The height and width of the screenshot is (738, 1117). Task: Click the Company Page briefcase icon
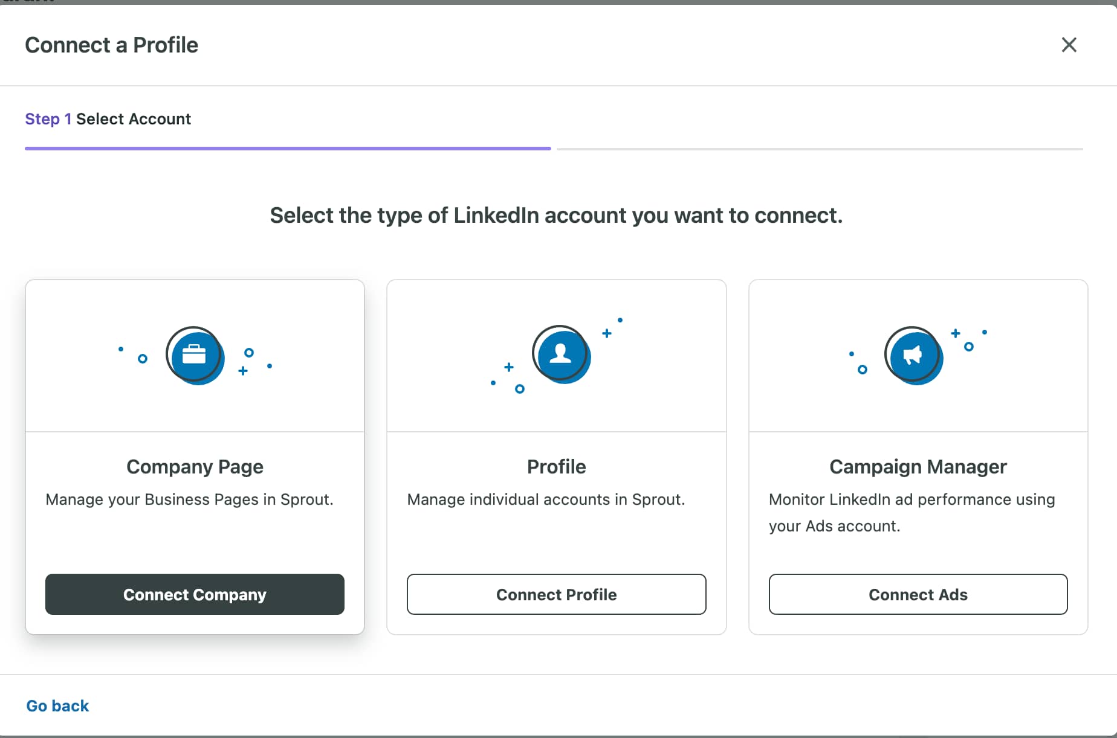pos(195,356)
